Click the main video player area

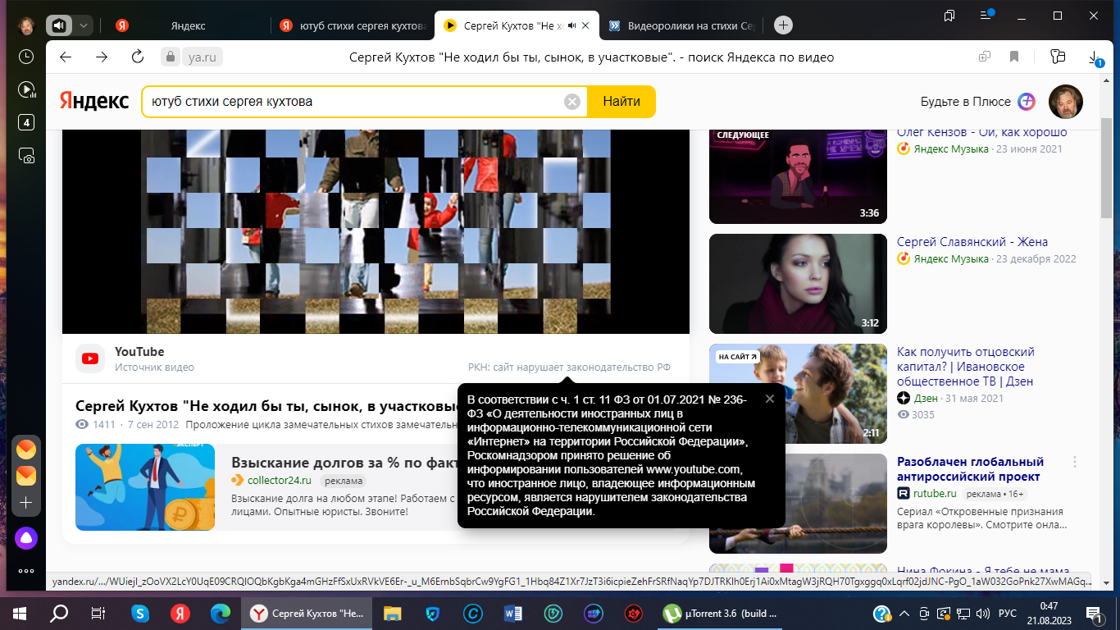click(x=376, y=231)
